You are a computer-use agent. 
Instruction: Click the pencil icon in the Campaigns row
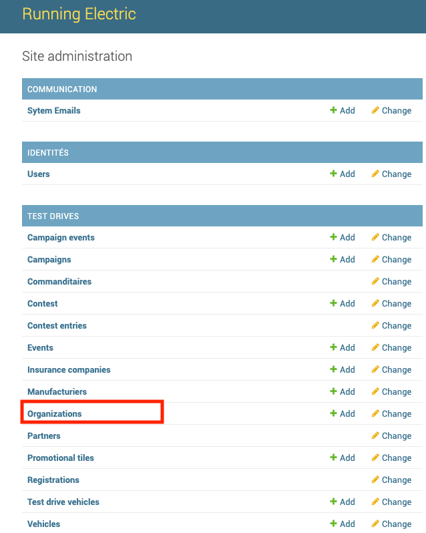pyautogui.click(x=375, y=259)
